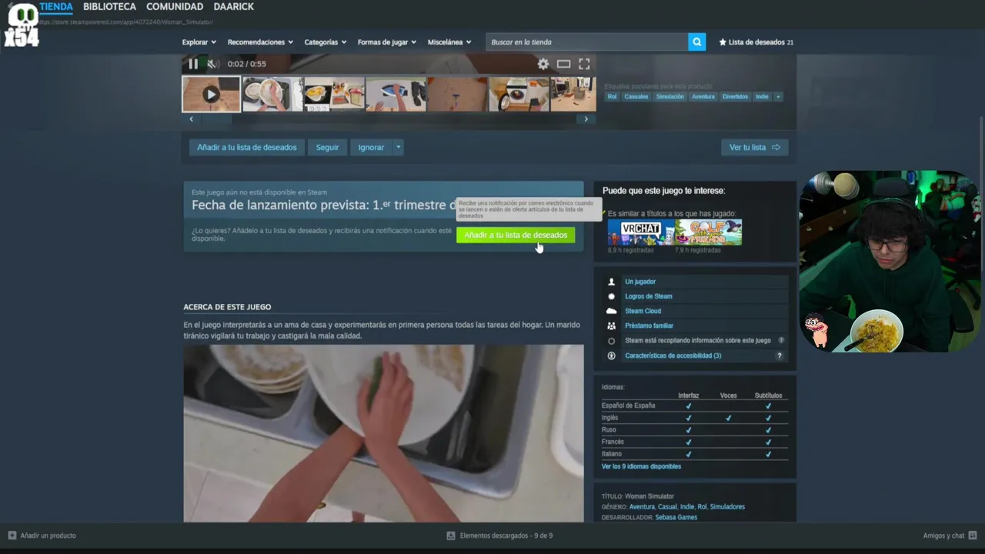
Task: Click the Steam Cloud link
Action: pyautogui.click(x=643, y=311)
